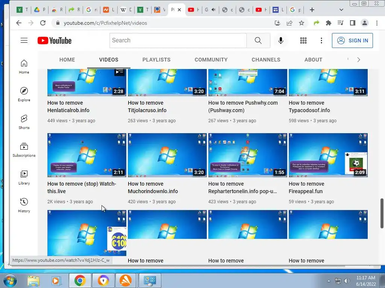The height and width of the screenshot is (288, 385).
Task: Click the thumbnail with the €10 coupon
Action: pyautogui.click(x=87, y=233)
